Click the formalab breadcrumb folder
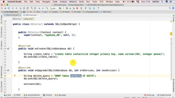The height and width of the screenshot is (98, 175). 76,12
